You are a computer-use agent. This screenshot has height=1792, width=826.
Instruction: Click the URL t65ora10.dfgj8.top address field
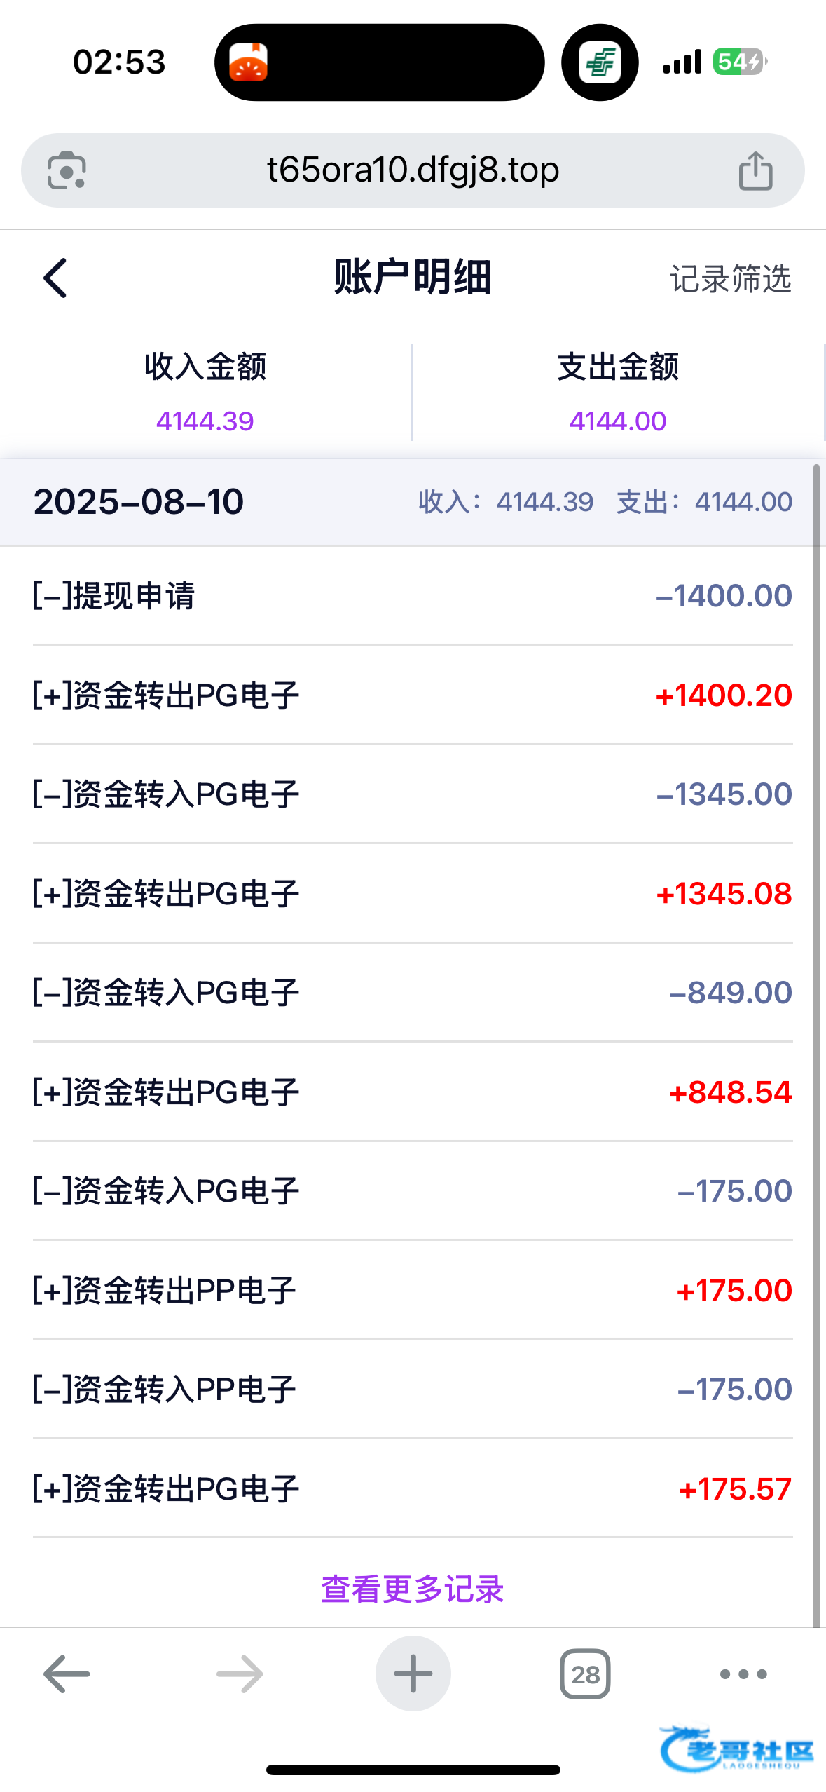(x=413, y=170)
